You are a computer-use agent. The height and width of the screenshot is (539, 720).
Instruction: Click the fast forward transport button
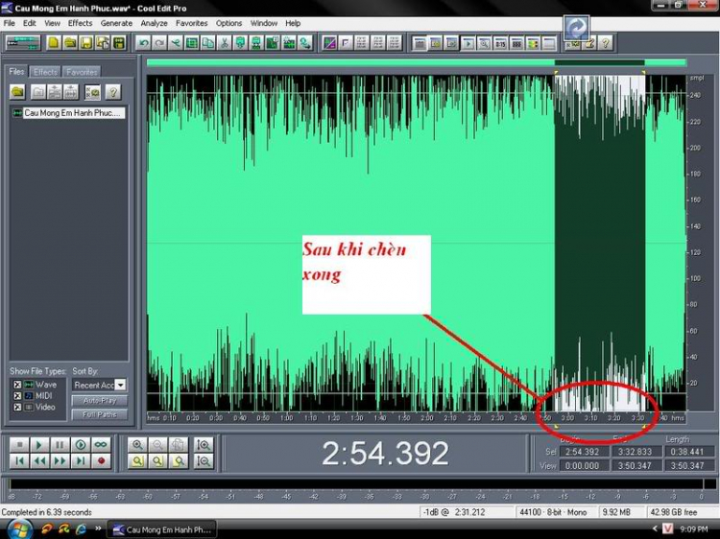click(x=60, y=460)
